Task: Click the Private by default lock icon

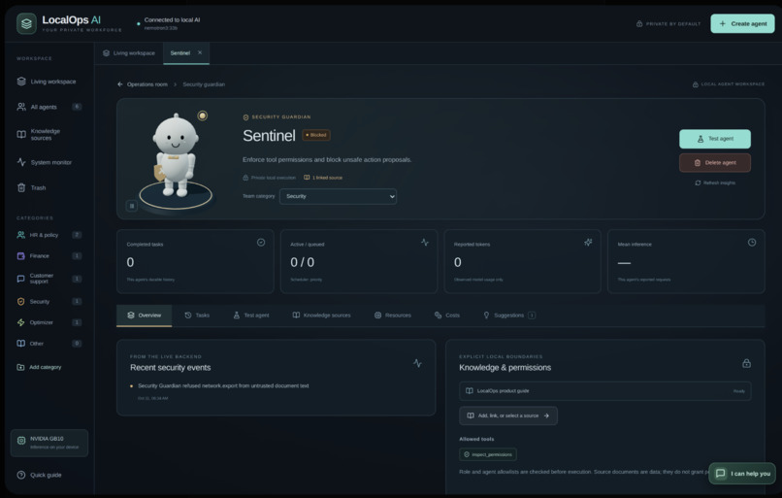Action: pos(639,23)
